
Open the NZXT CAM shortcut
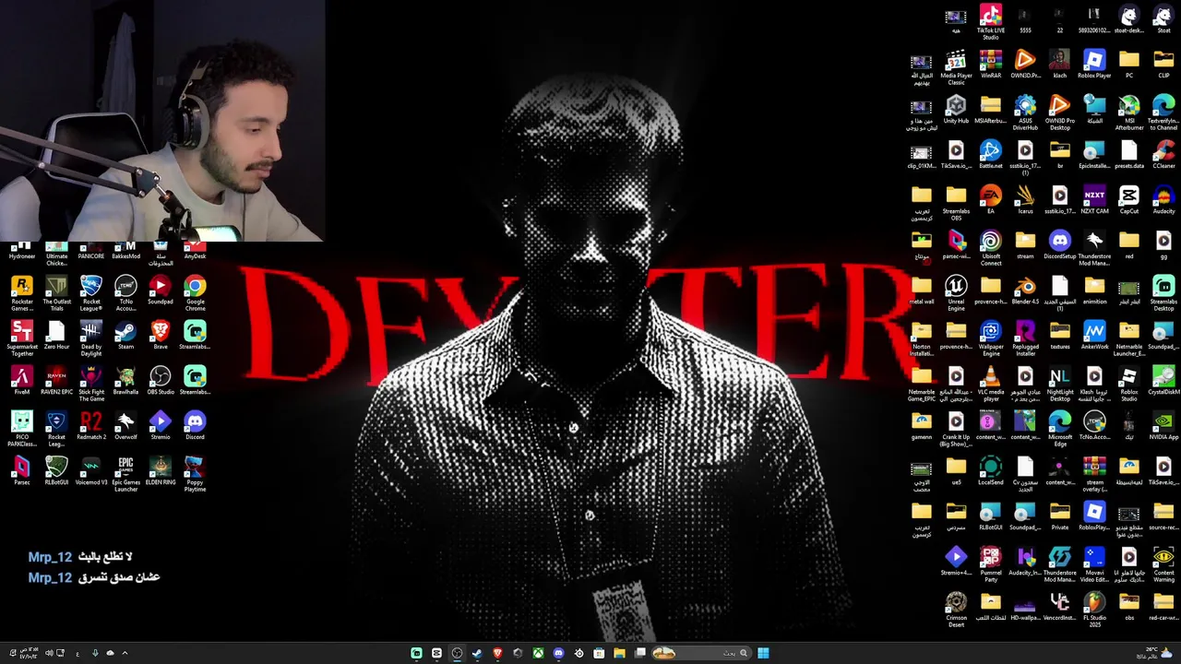1094,199
